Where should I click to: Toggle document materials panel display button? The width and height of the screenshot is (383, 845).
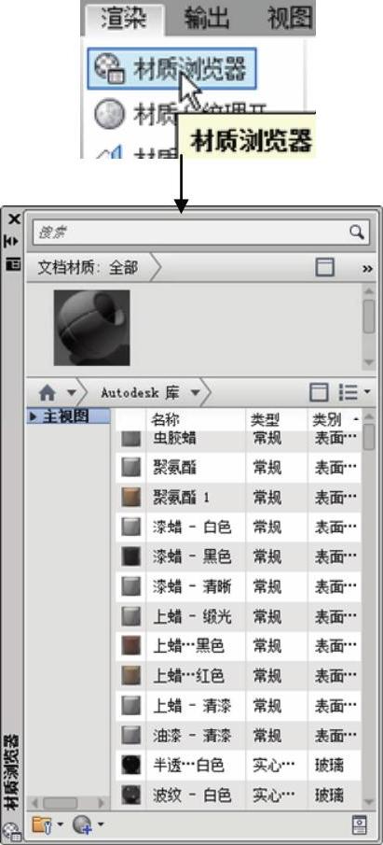tap(324, 267)
